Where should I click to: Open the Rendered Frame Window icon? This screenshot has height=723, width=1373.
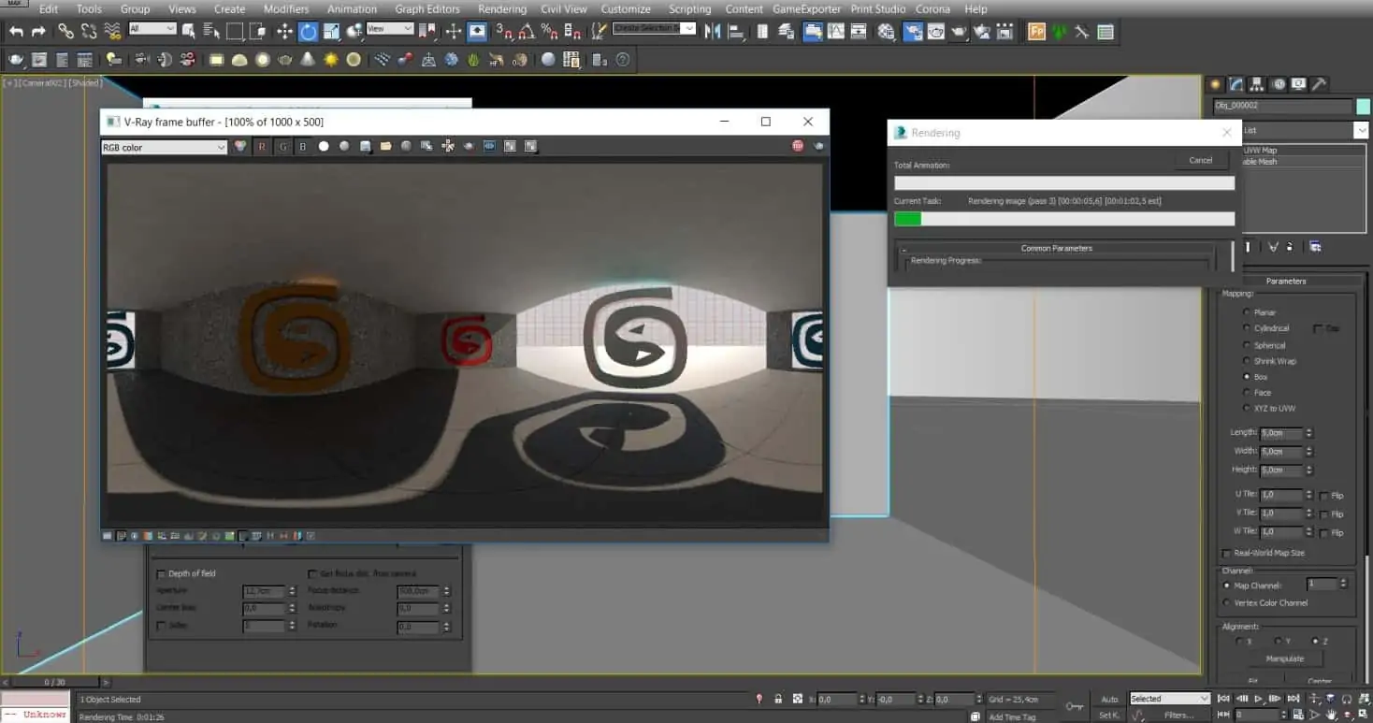point(935,32)
